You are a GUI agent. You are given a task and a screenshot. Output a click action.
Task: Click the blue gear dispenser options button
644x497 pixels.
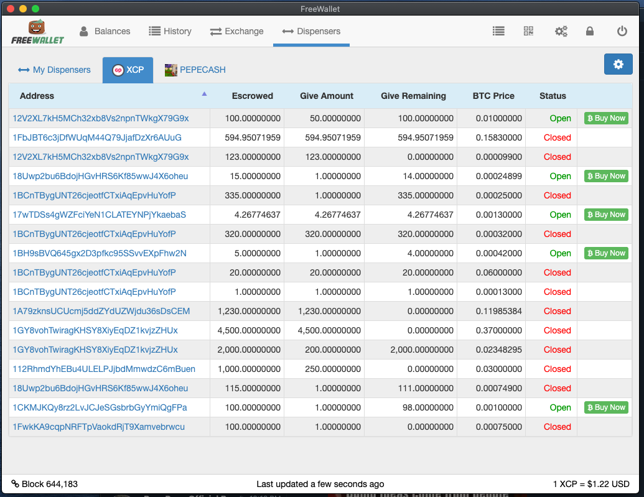(x=618, y=64)
